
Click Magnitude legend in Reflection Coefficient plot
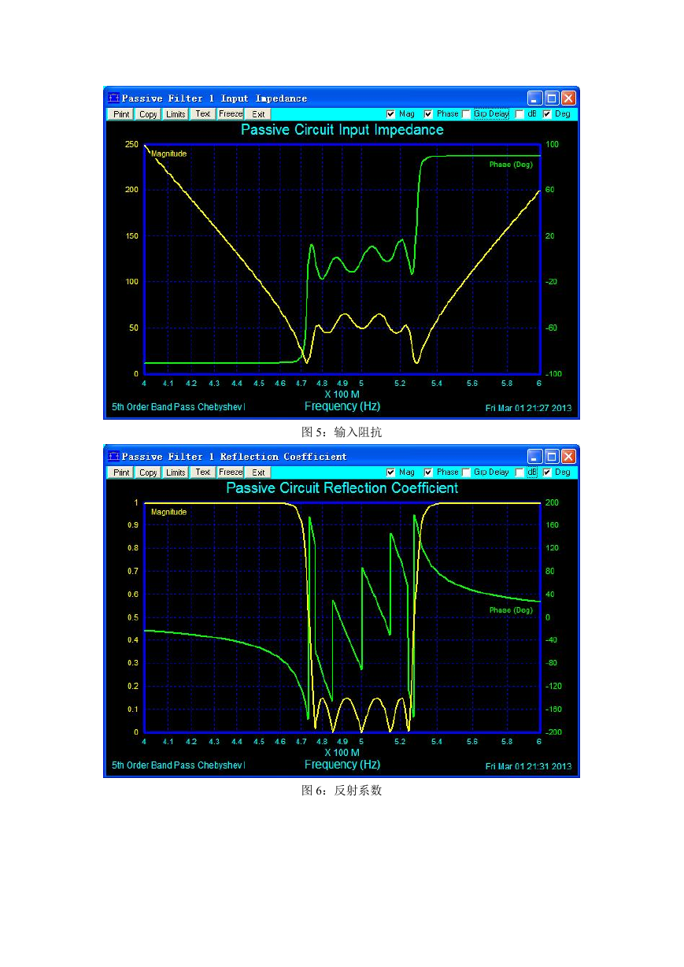[169, 512]
